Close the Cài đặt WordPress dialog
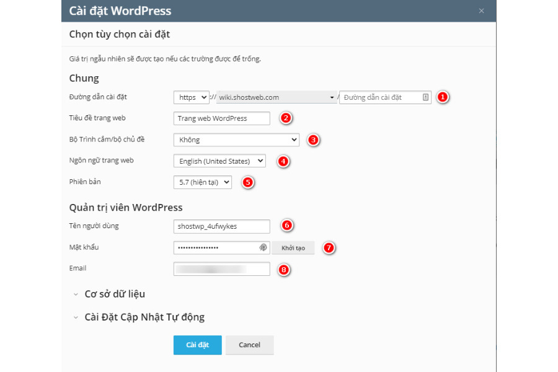 [x=482, y=11]
